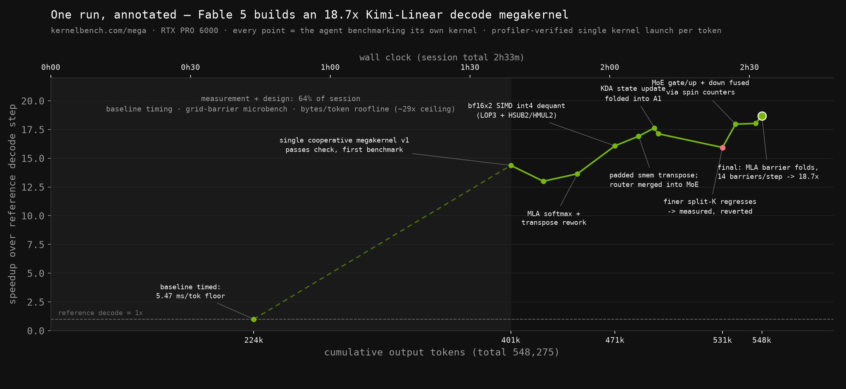Click the 2h00 wall clock tick label
Viewport: 846px width, 389px height.
point(609,67)
